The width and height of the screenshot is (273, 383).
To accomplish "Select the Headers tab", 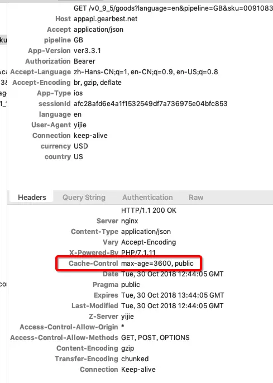I will coord(32,197).
